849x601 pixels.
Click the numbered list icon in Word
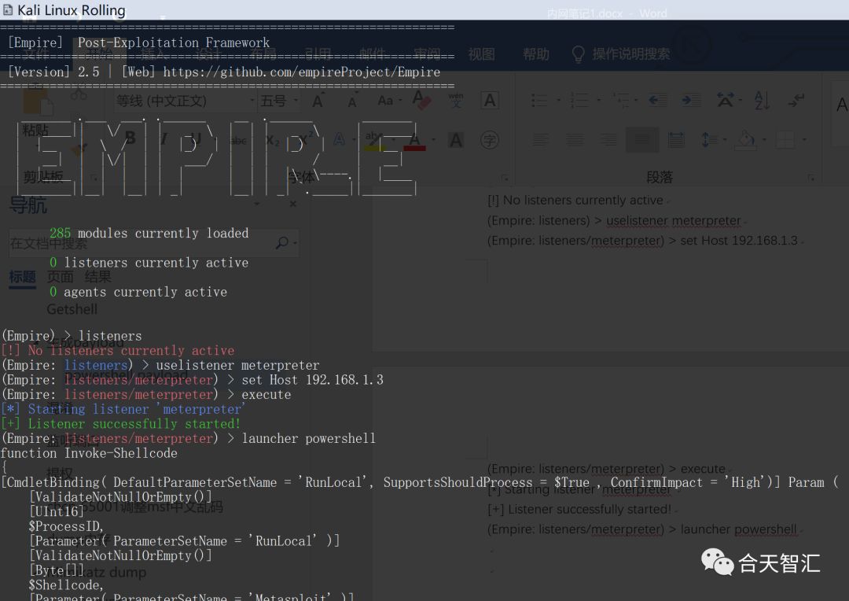coord(579,100)
